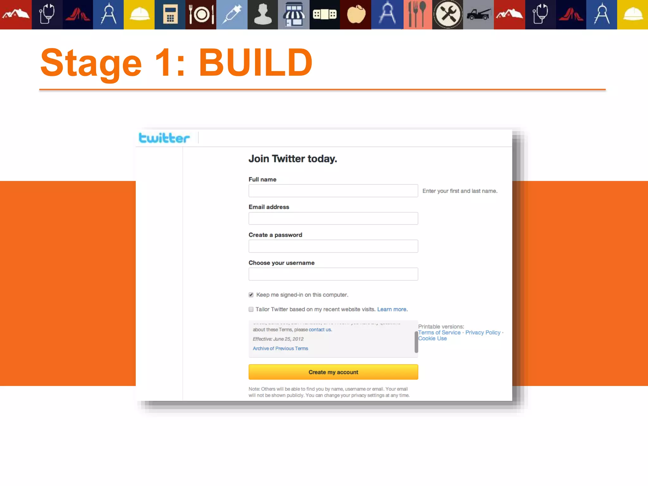Click the tow truck icon in the banner
Viewport: 648px width, 486px height.
[479, 15]
